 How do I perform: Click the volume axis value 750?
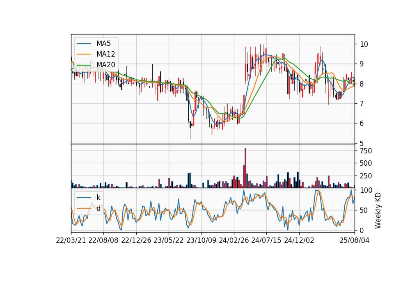click(x=366, y=151)
